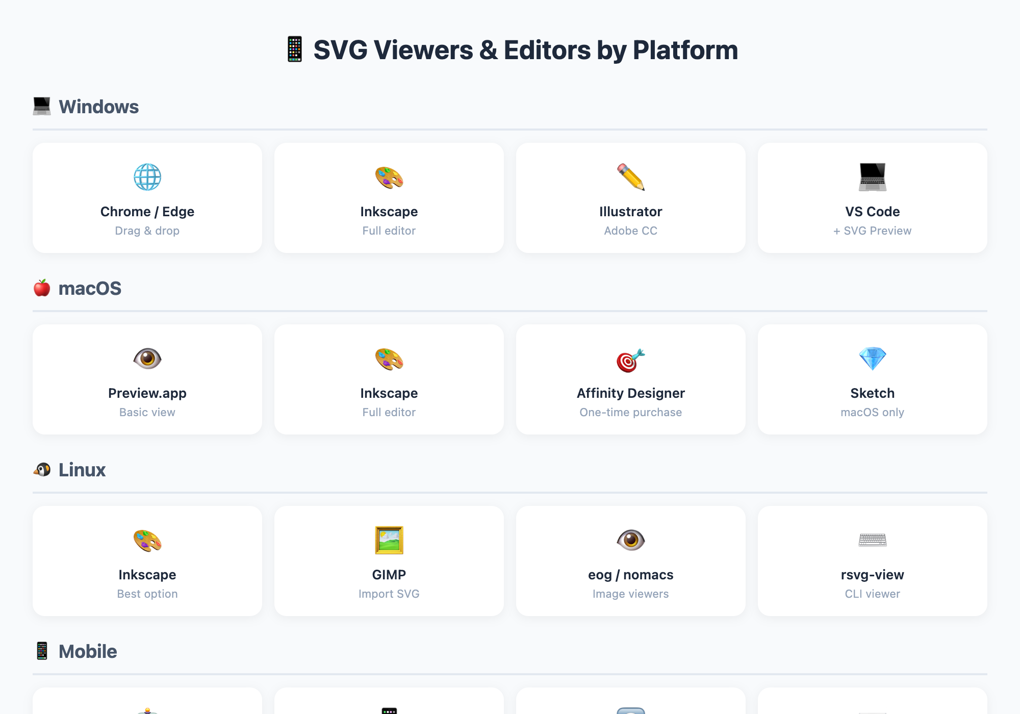Screen dimensions: 1020x714
Task: Click the "Adobe CC" subtitle
Action: (x=631, y=231)
